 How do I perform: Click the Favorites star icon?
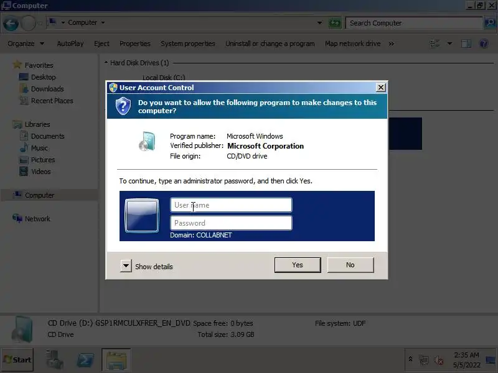[x=17, y=65]
